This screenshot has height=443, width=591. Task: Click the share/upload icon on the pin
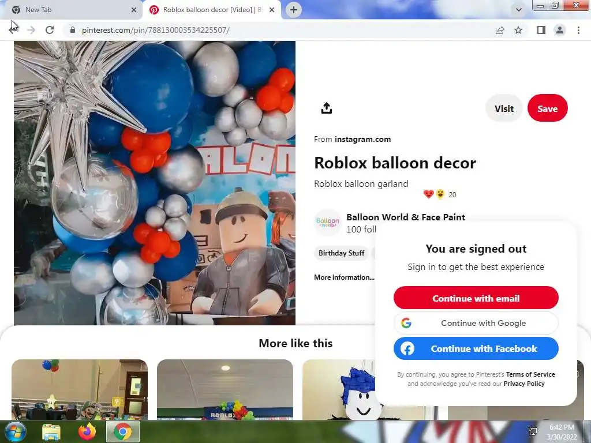[327, 108]
